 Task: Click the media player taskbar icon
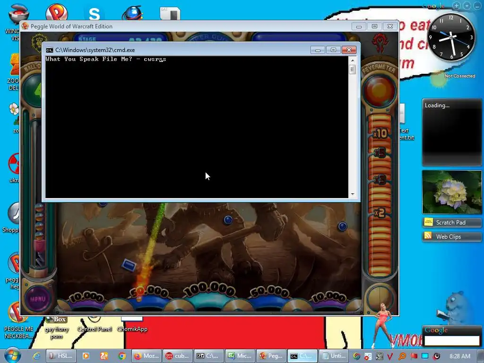[x=86, y=356]
